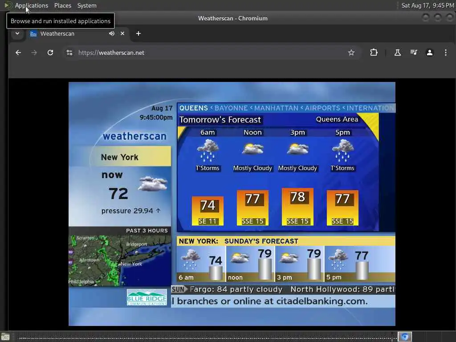The height and width of the screenshot is (342, 456).
Task: Click the Noon 77 SSE 15 temperature bar
Action: (x=253, y=208)
